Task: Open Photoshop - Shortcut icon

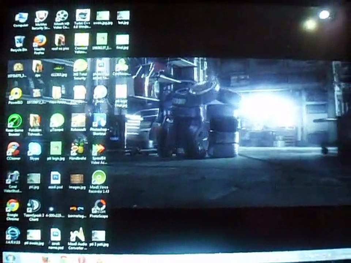Action: tap(99, 124)
